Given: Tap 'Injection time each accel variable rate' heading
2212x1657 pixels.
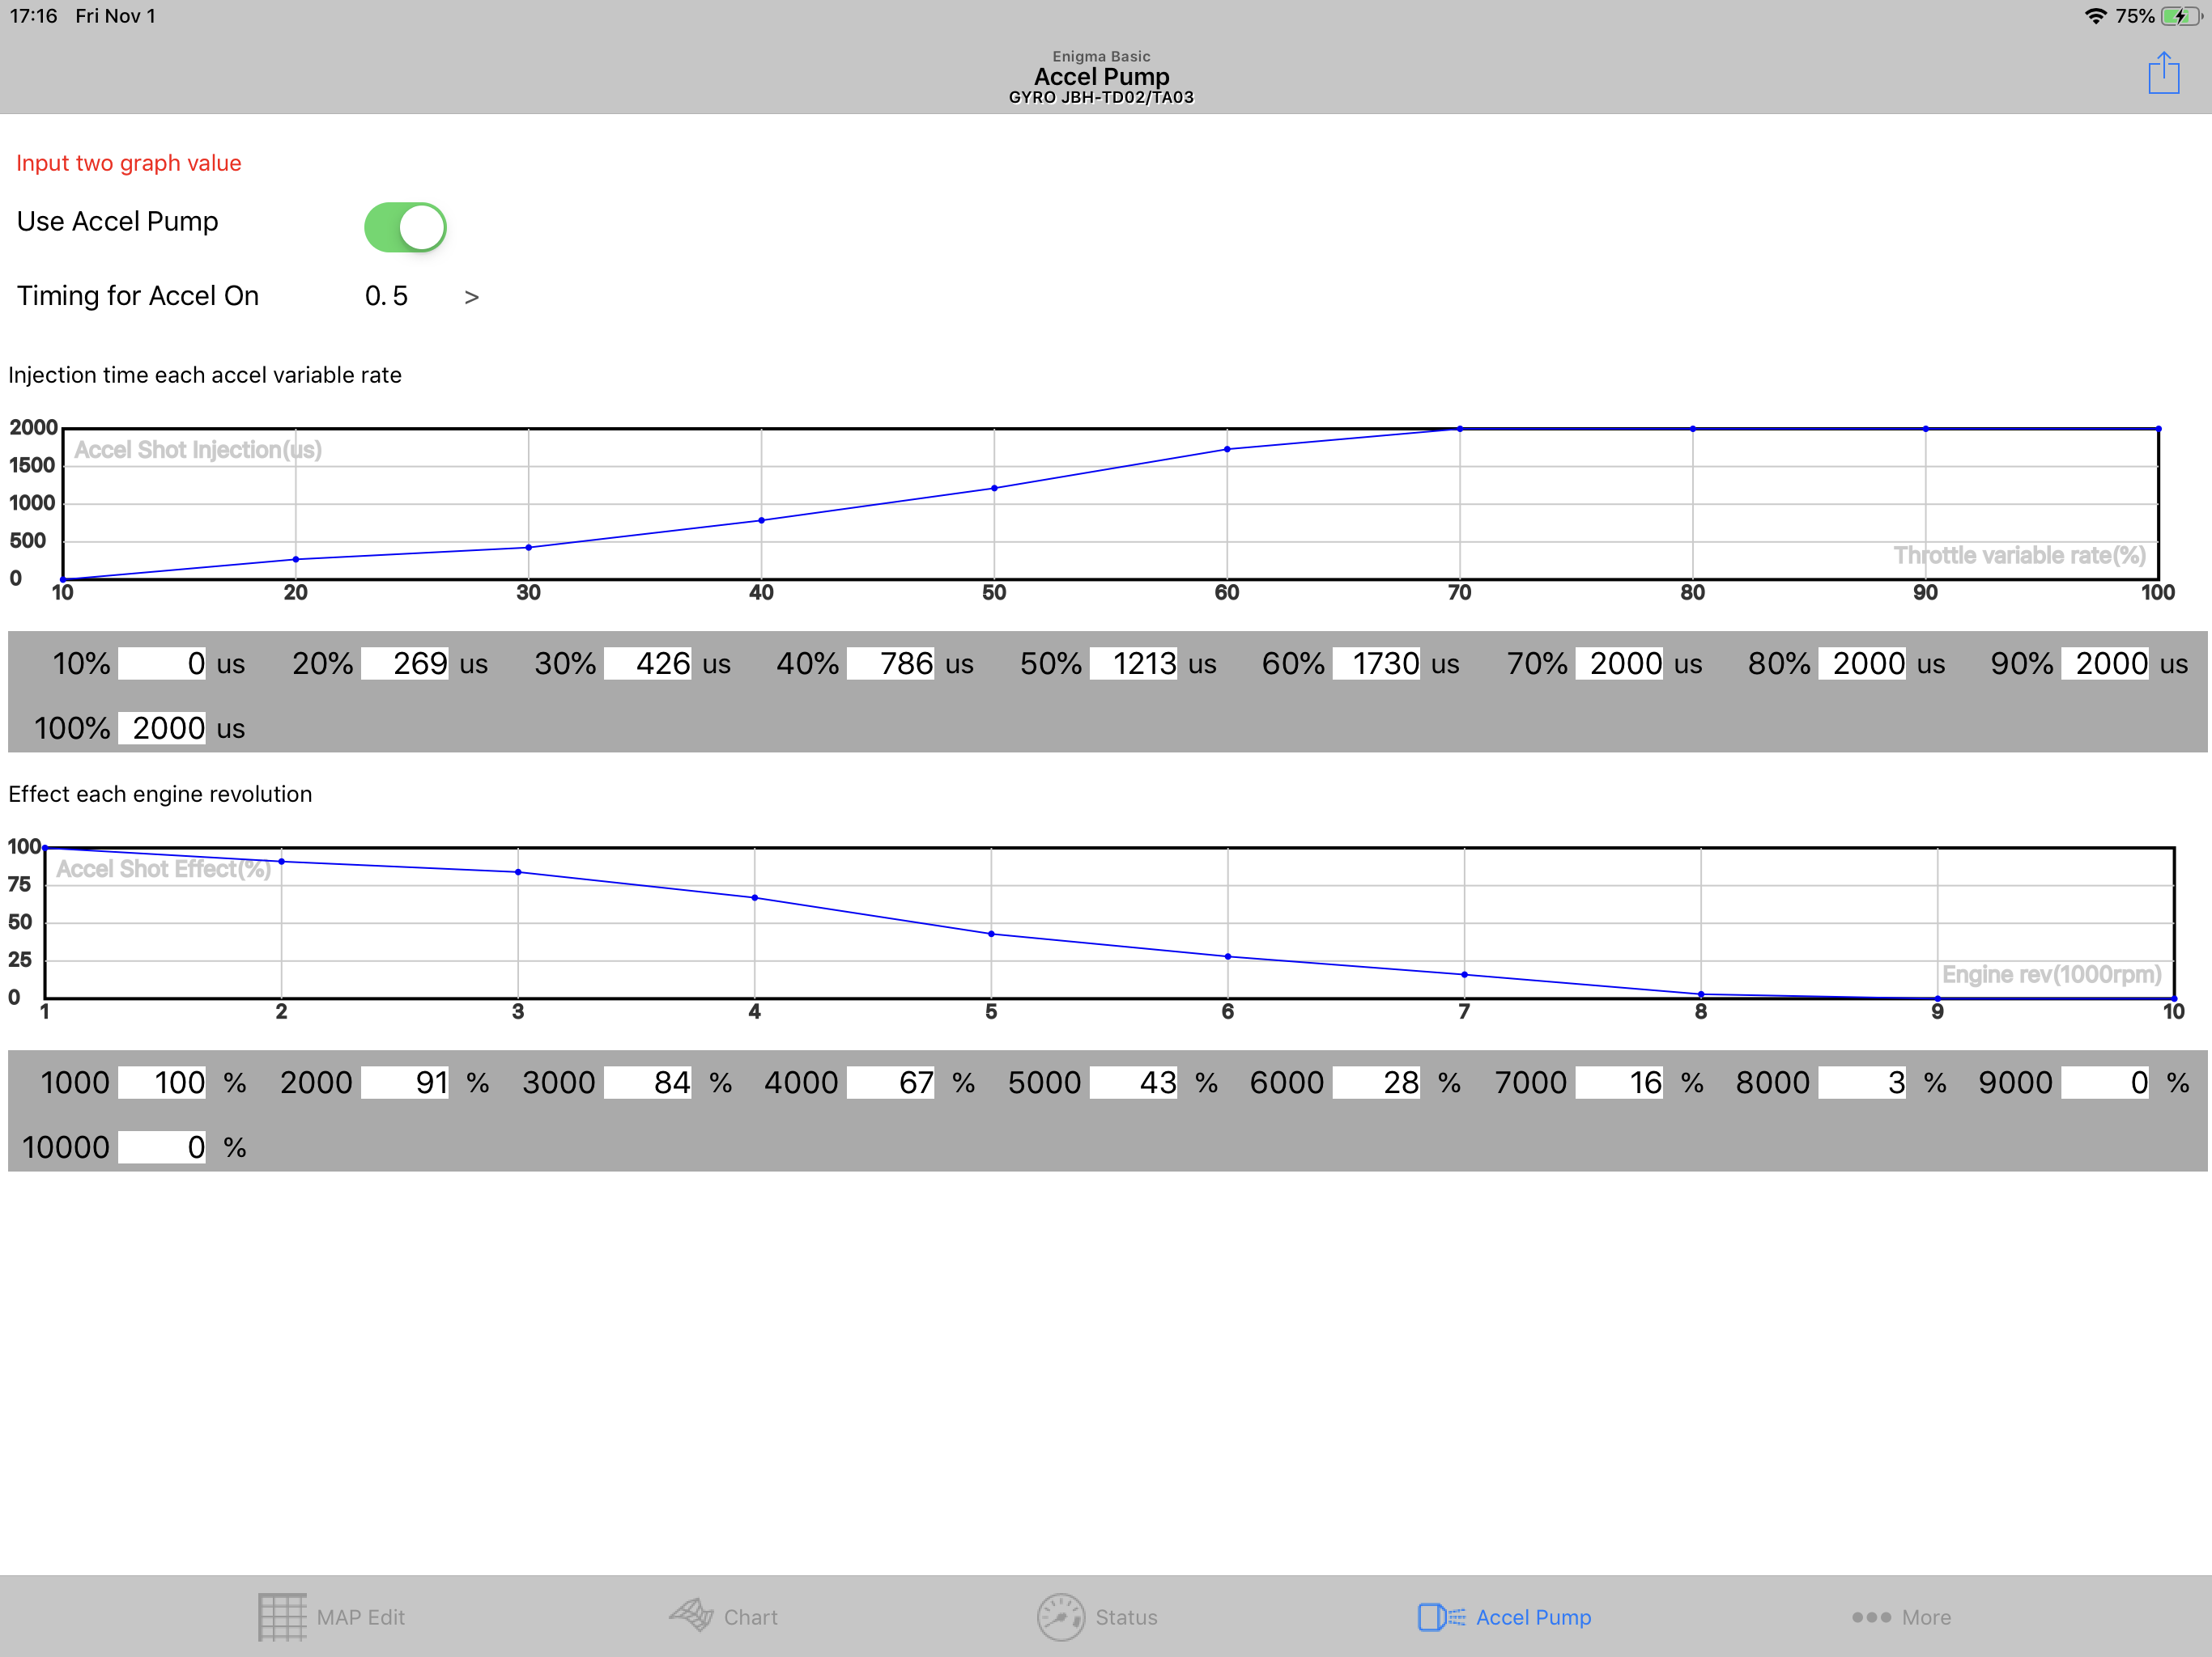Looking at the screenshot, I should pos(205,375).
